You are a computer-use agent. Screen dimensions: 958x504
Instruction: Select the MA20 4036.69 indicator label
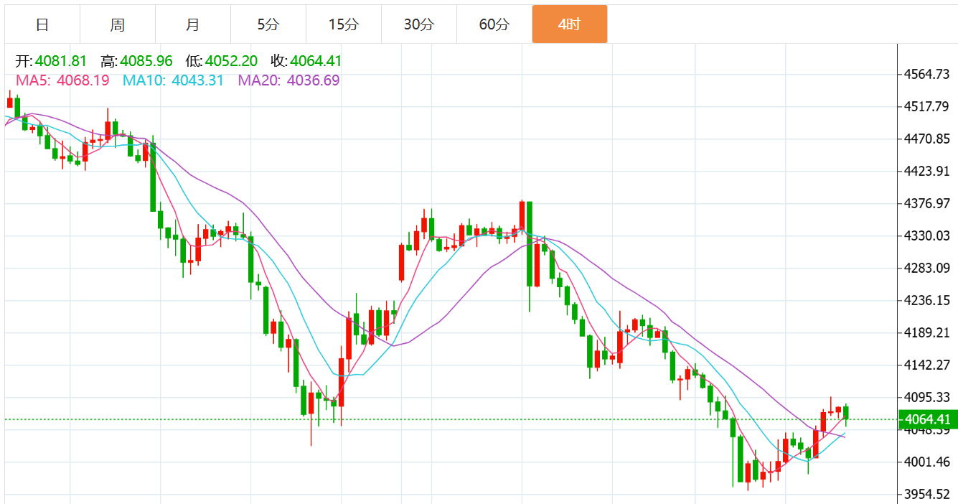288,80
